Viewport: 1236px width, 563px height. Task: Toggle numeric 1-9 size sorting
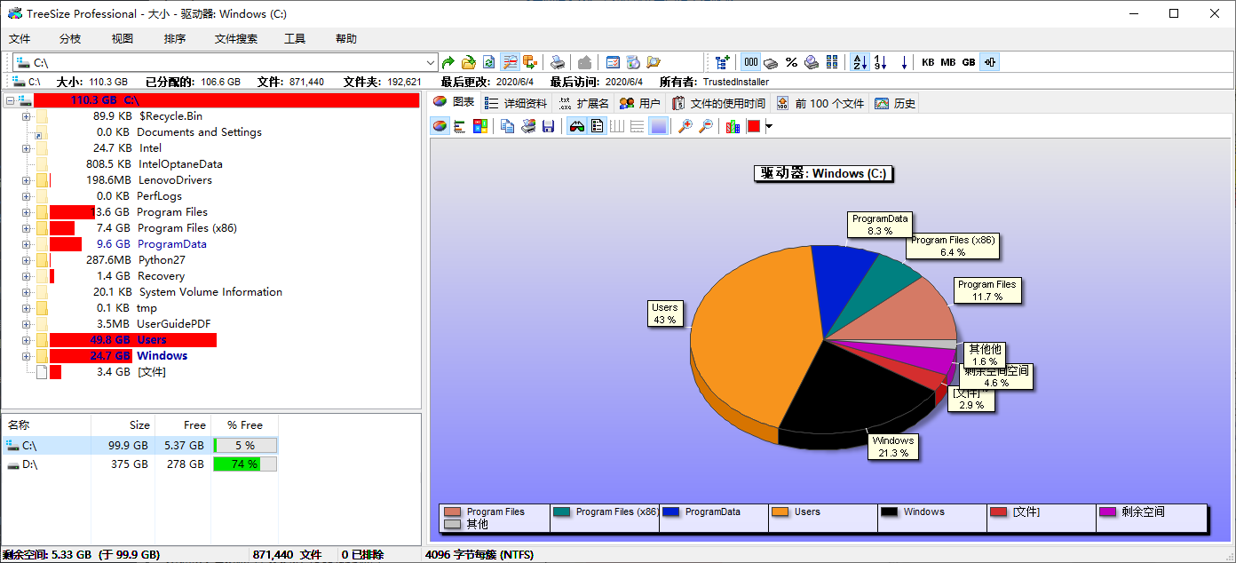(880, 62)
